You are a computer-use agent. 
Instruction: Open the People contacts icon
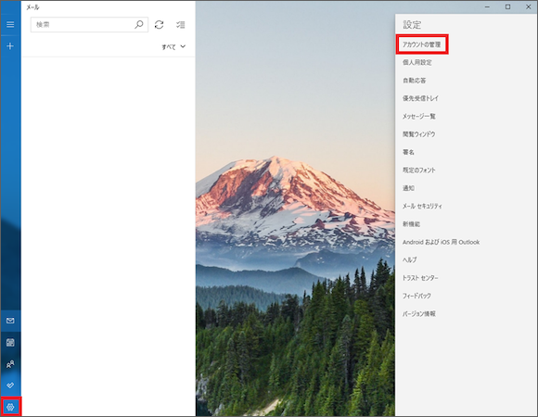click(10, 364)
